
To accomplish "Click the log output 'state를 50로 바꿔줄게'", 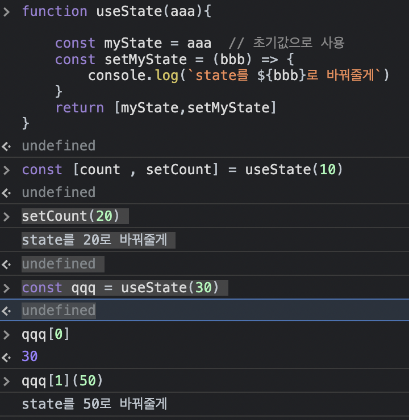I will 94,404.
